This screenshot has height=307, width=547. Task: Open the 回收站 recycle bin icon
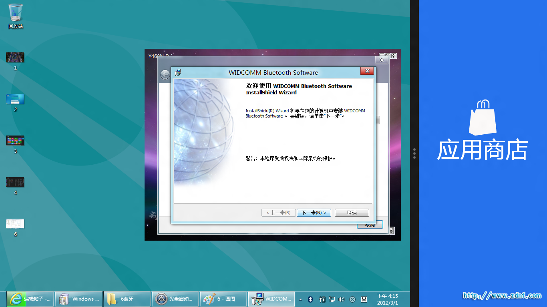coord(16,16)
